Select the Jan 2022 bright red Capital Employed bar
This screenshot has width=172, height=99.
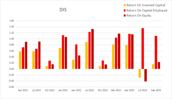pyautogui.click(x=63, y=52)
